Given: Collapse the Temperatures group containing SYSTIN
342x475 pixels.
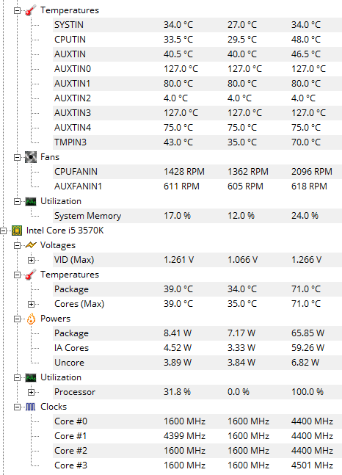Looking at the screenshot, I should pos(17,10).
